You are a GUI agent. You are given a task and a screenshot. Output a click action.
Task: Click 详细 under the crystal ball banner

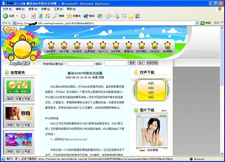click(x=10, y=152)
